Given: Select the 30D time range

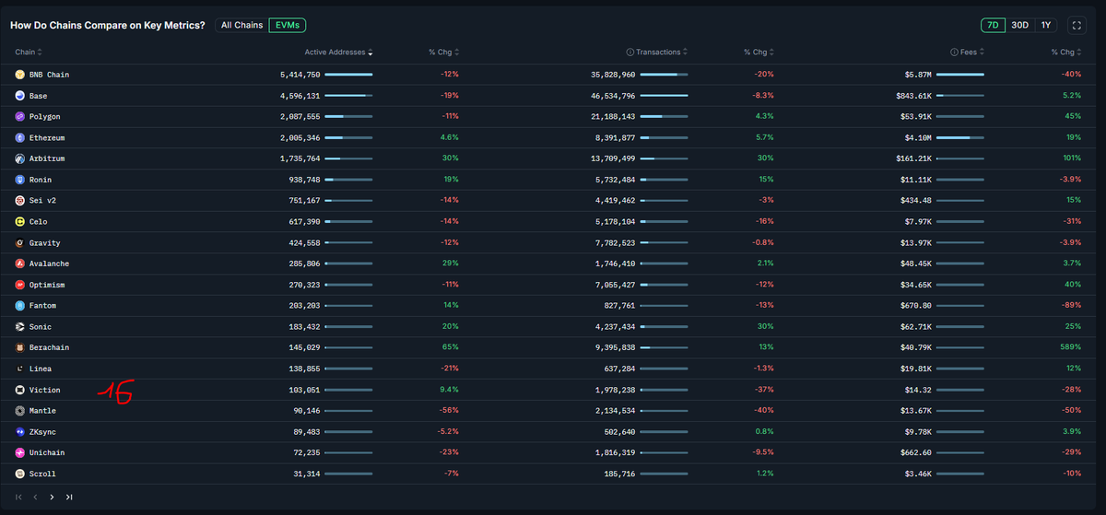Looking at the screenshot, I should (x=1019, y=25).
